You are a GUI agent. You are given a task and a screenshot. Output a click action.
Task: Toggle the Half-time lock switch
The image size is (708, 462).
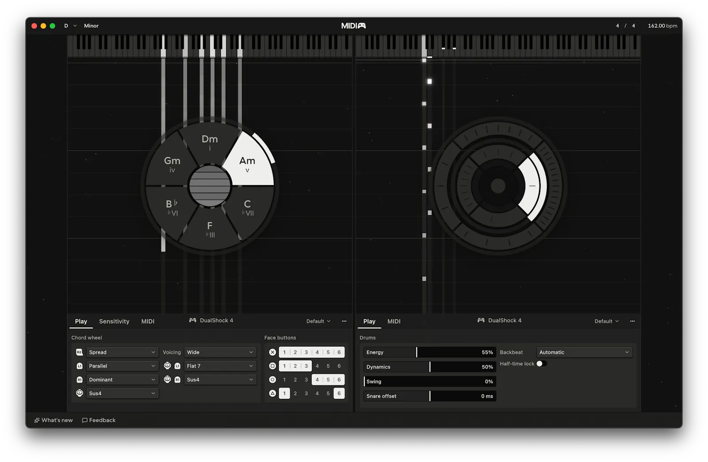pos(542,364)
